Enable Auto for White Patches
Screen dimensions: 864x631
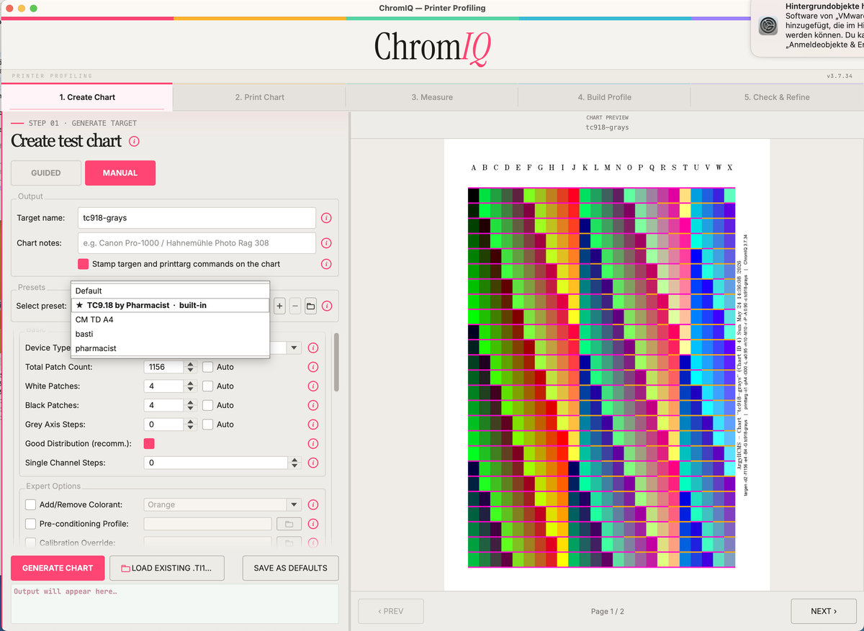tap(207, 386)
